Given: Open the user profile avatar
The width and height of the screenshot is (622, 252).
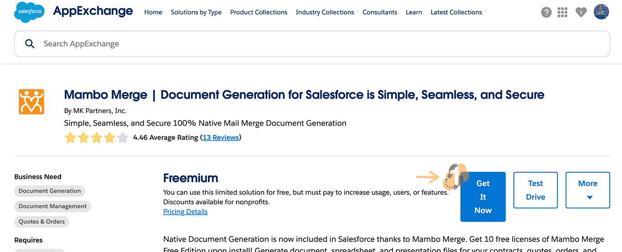Looking at the screenshot, I should coord(601,12).
